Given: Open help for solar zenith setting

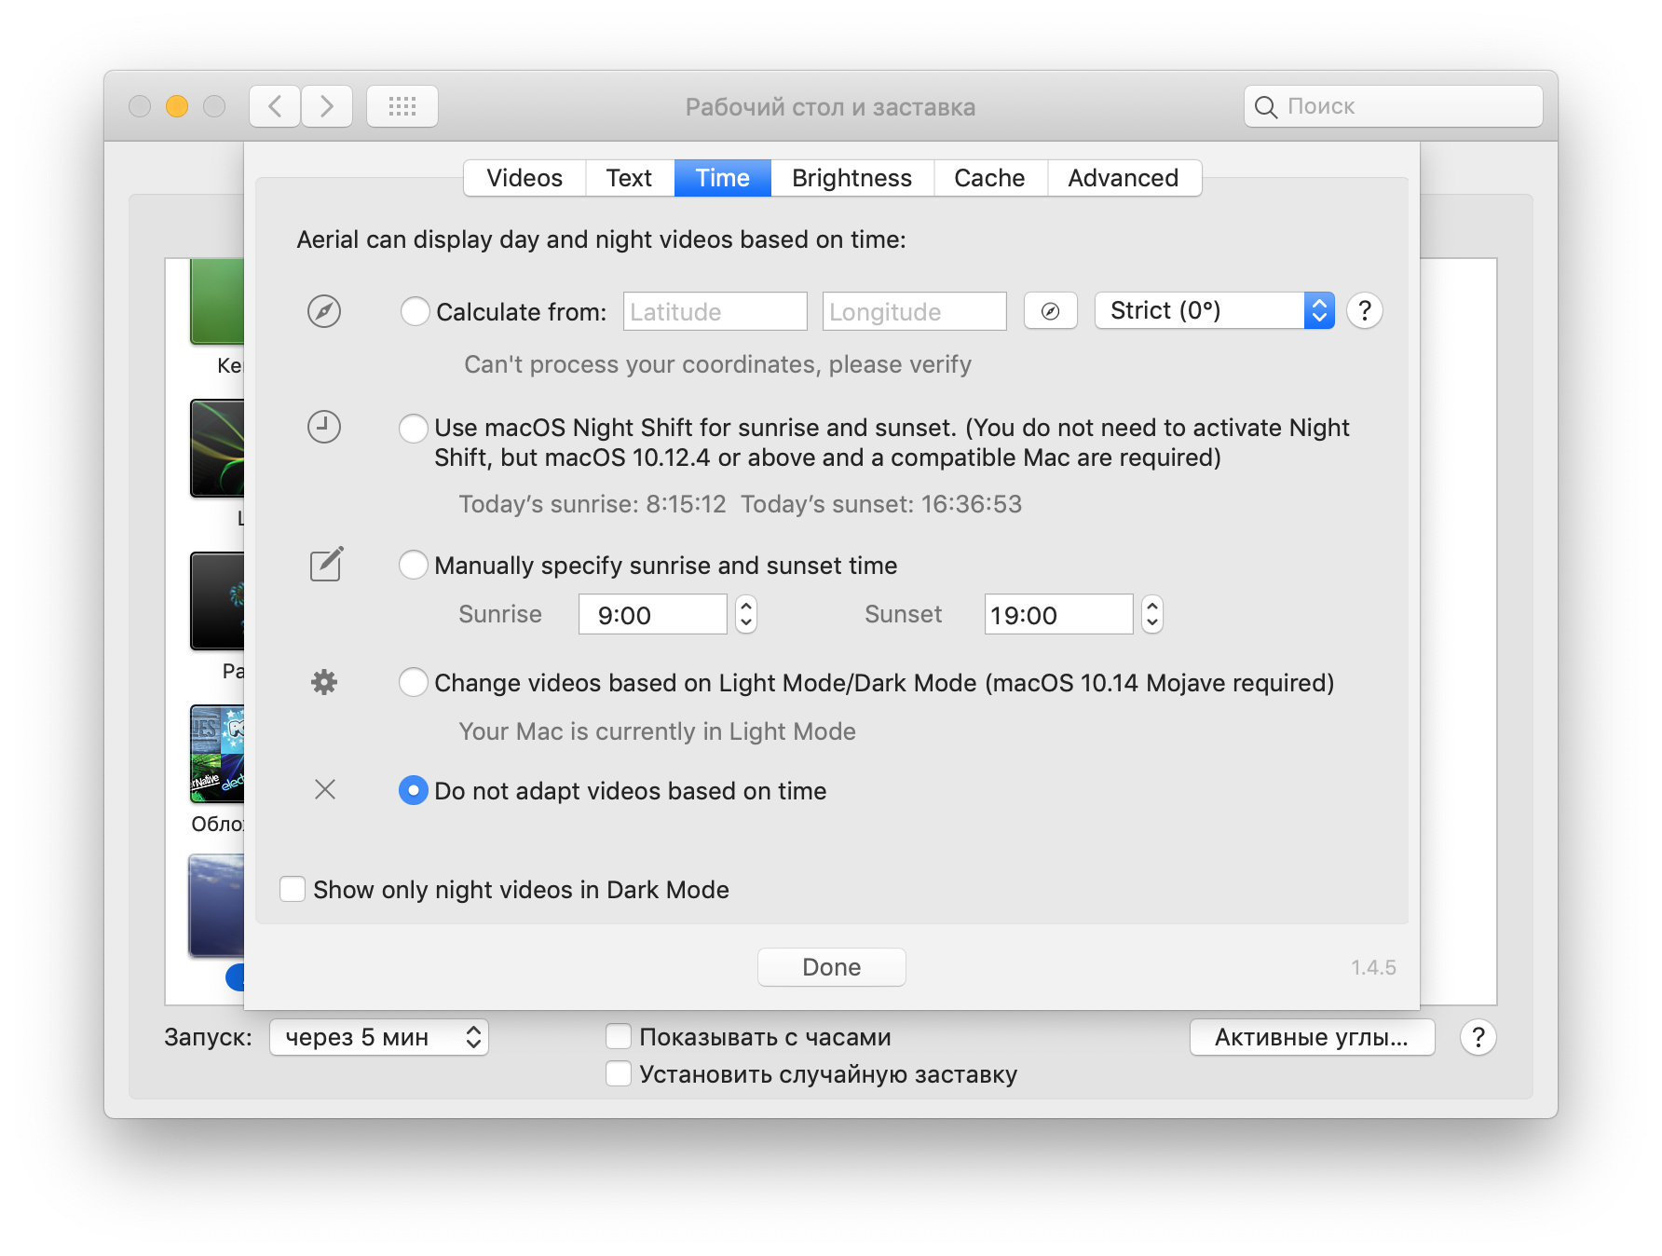Looking at the screenshot, I should click(x=1365, y=310).
